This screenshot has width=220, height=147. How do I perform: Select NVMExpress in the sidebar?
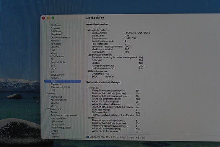(57, 56)
